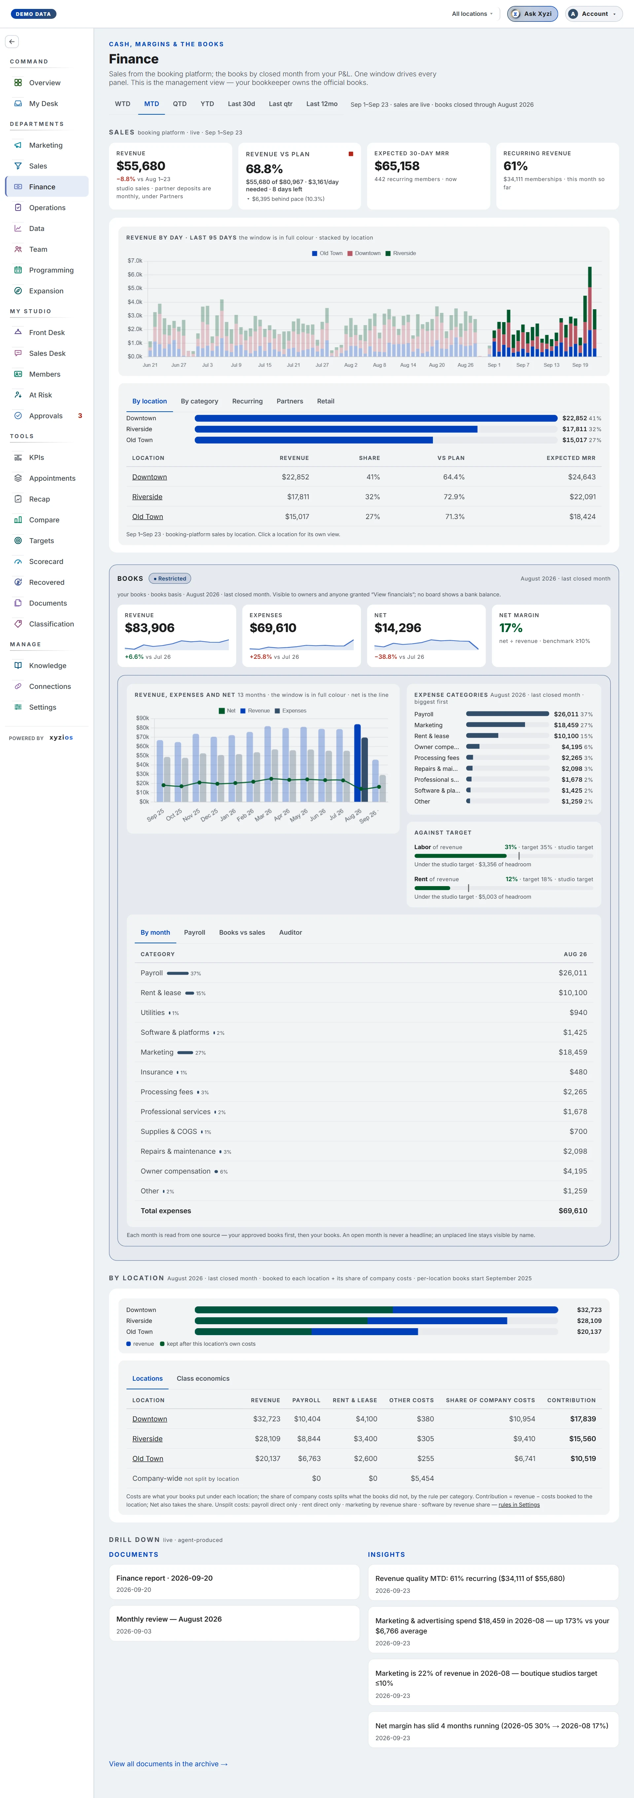This screenshot has height=1798, width=634.
Task: Select the WTD time window tab
Action: click(123, 104)
